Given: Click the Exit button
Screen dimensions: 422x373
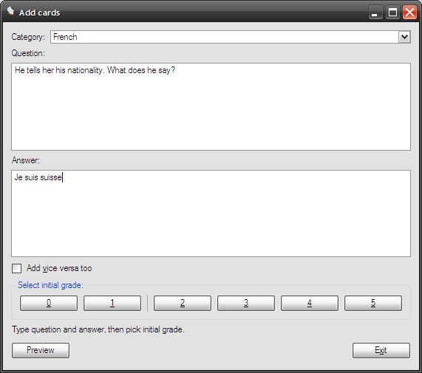Looking at the screenshot, I should click(x=381, y=350).
